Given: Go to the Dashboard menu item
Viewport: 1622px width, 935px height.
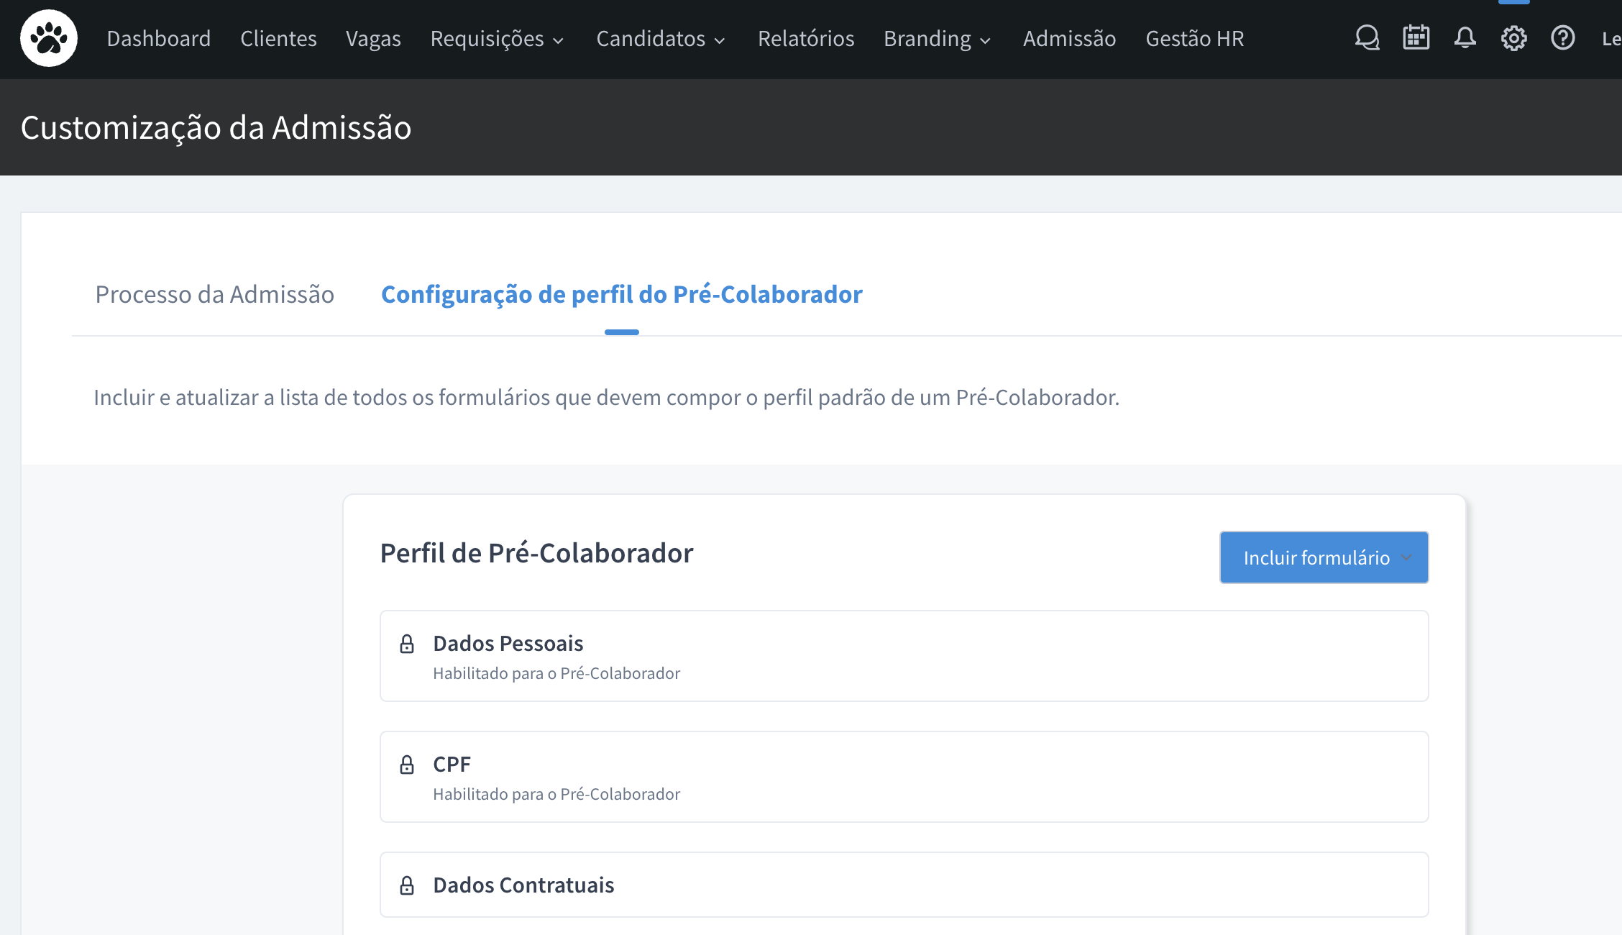Looking at the screenshot, I should pyautogui.click(x=158, y=39).
